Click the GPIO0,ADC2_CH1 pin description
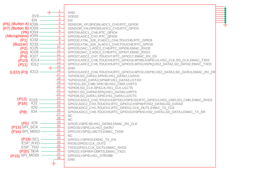The width and height of the screenshot is (254, 172). [121, 108]
